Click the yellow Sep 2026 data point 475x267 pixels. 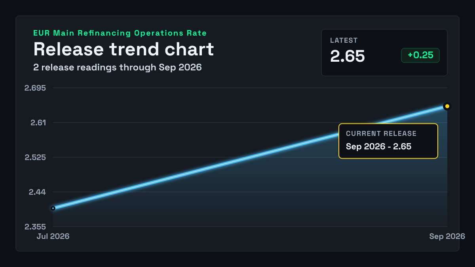[x=447, y=106]
